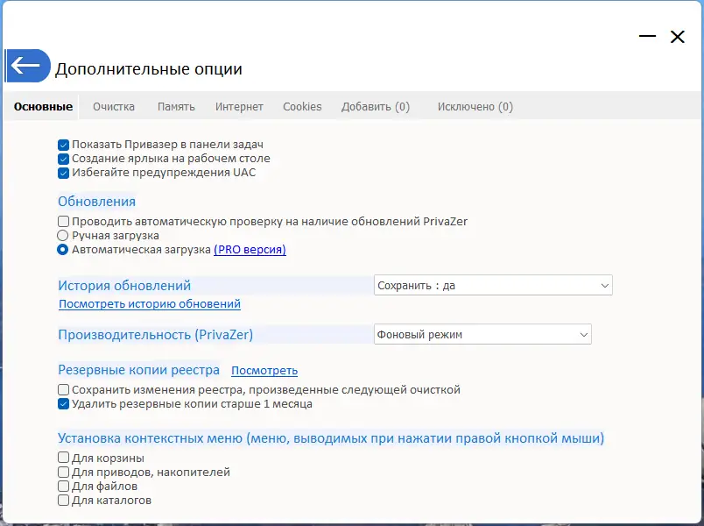Open the 'Сохранить : да' dropdown
This screenshot has width=704, height=526.
point(493,286)
